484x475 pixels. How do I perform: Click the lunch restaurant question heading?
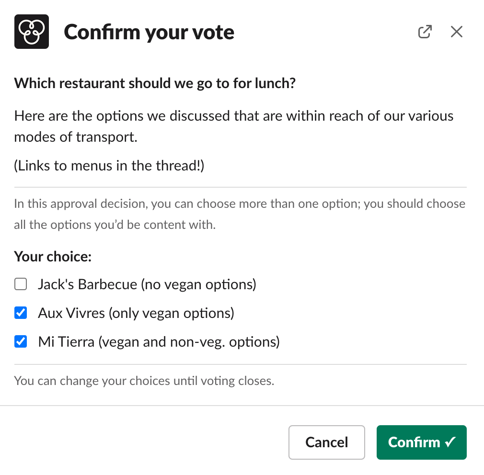pyautogui.click(x=155, y=83)
